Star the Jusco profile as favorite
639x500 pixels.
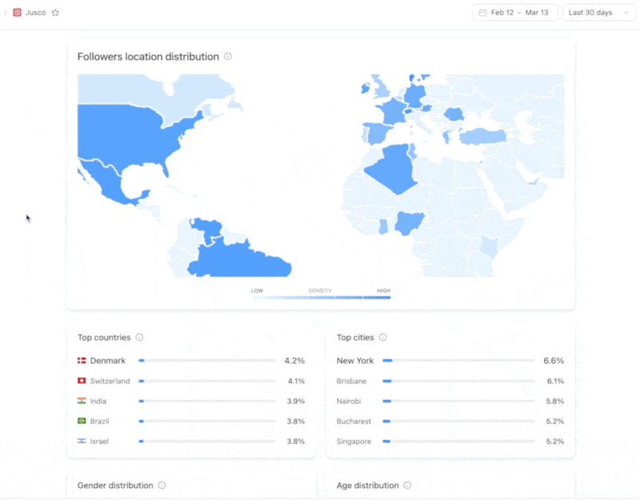pos(55,13)
